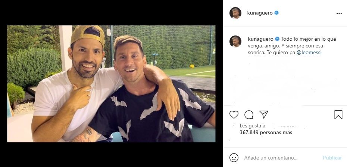347x167 pixels.
Task: Open kunaguero profile from the header username
Action: click(260, 13)
